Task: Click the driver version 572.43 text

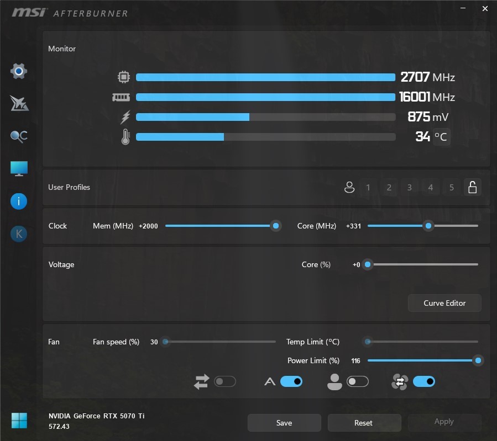Action: point(59,427)
